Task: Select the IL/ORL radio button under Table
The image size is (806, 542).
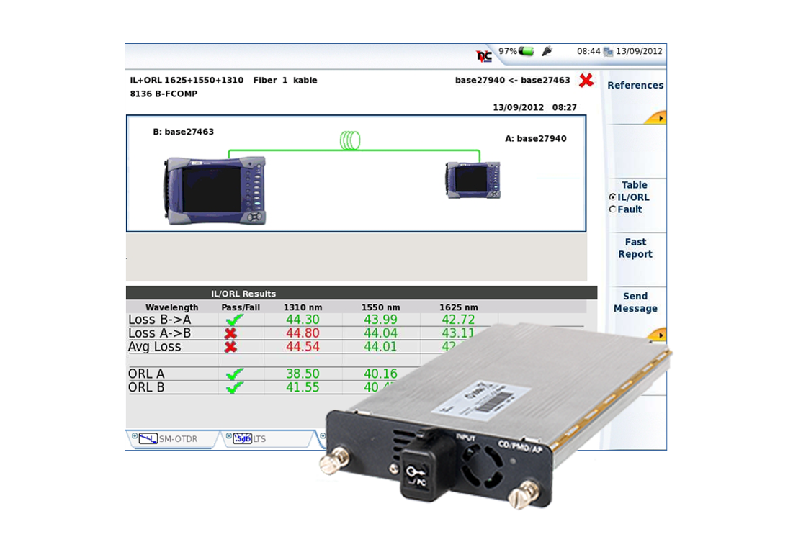Action: [x=614, y=197]
